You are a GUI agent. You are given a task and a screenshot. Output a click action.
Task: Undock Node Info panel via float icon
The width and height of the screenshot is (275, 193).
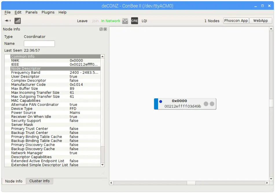pyautogui.click(x=101, y=29)
